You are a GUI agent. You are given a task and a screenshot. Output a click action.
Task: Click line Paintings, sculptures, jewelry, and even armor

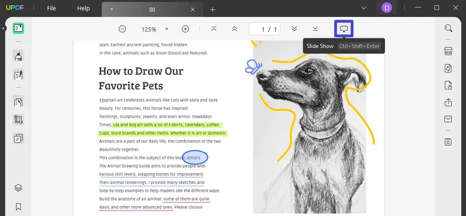click(x=155, y=117)
